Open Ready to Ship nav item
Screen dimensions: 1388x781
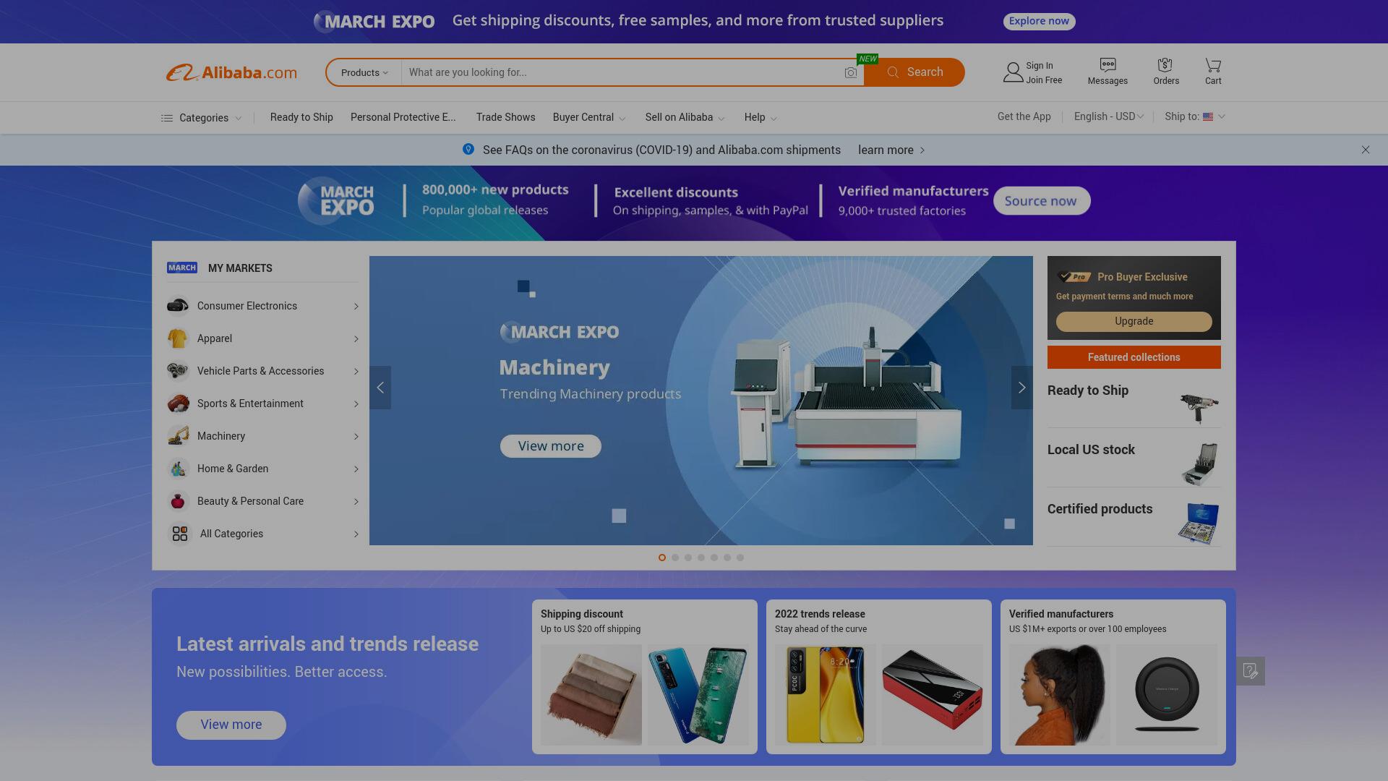[x=301, y=117]
